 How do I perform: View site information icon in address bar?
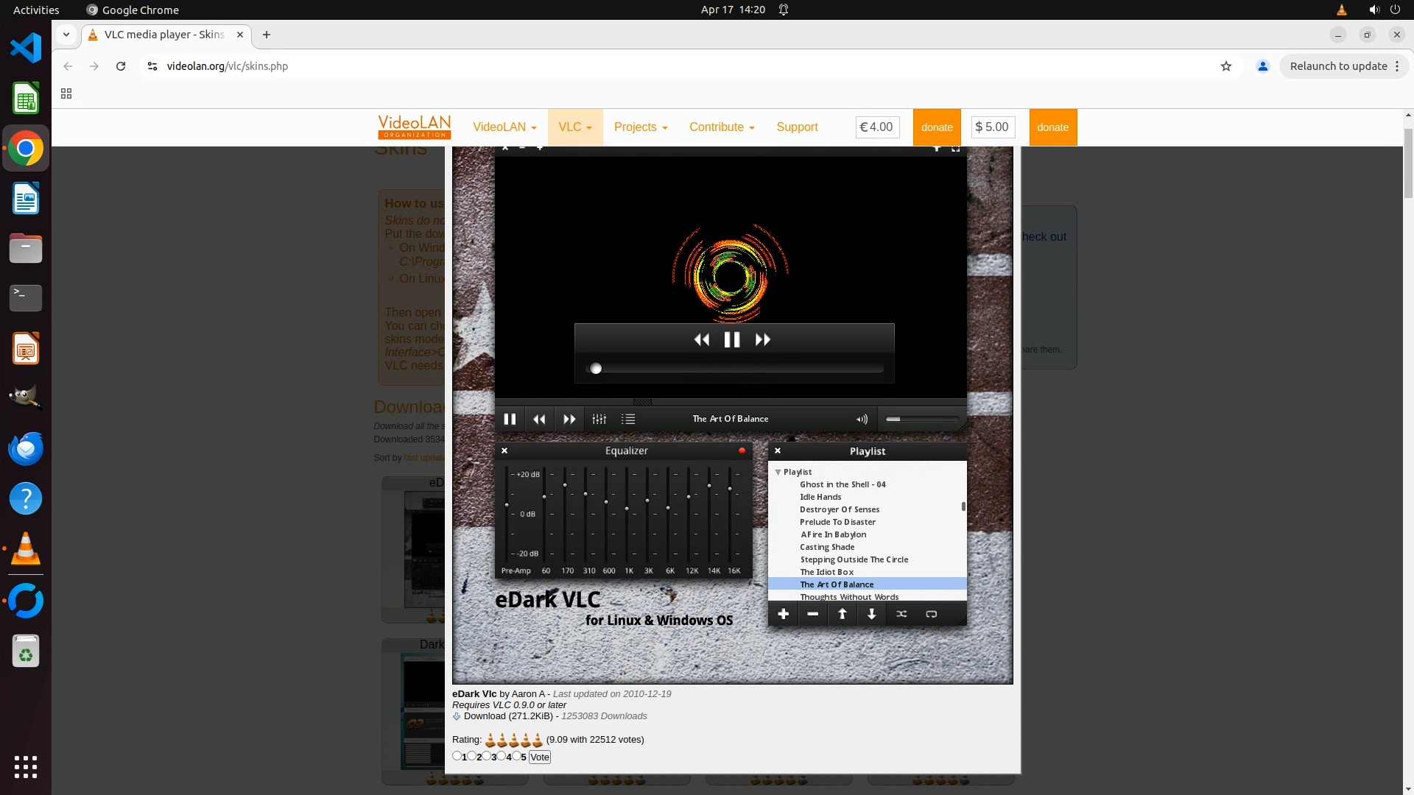[x=152, y=66]
